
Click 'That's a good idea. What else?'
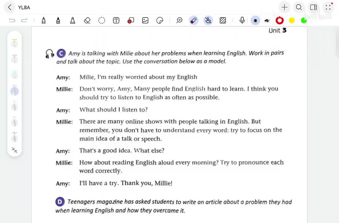(x=122, y=151)
